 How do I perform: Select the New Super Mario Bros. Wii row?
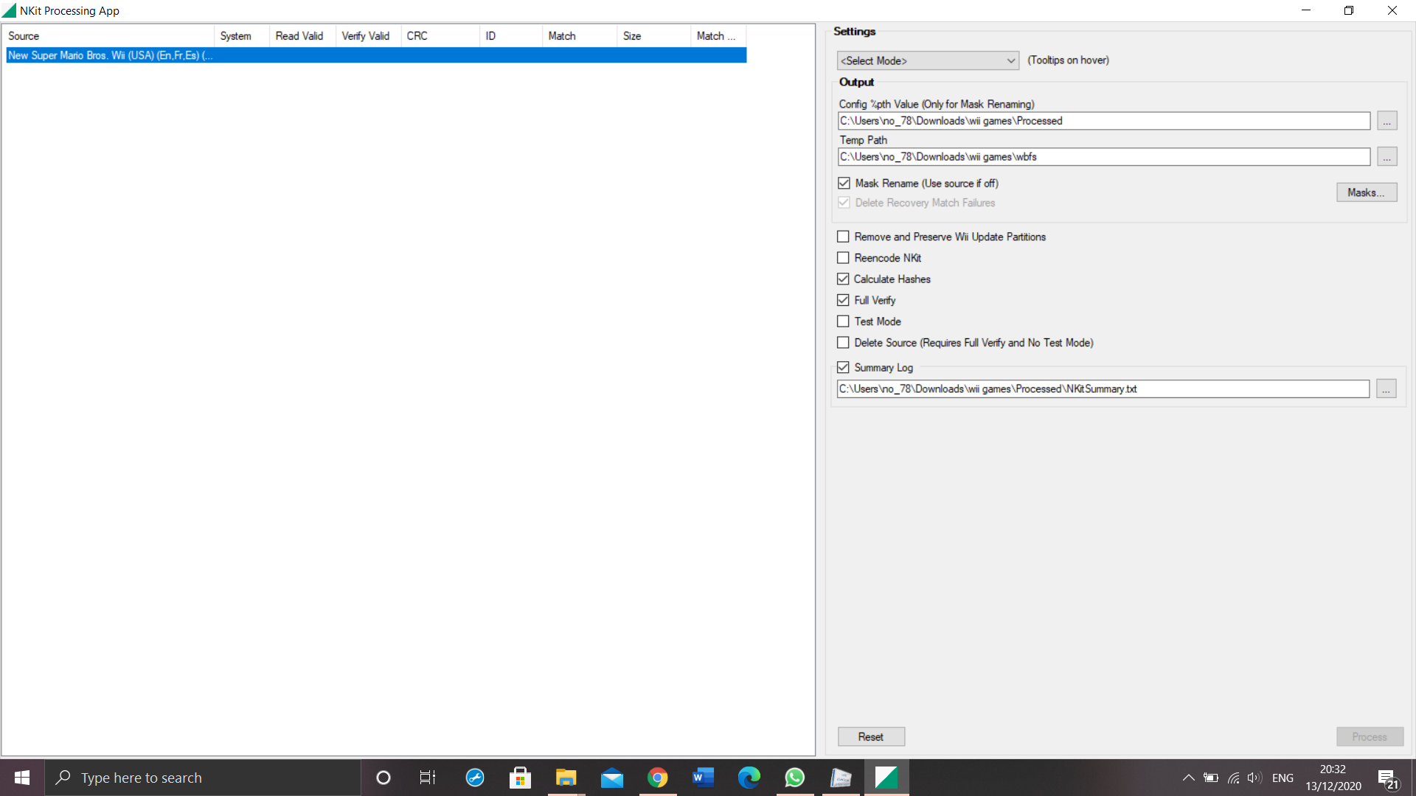[x=376, y=55]
